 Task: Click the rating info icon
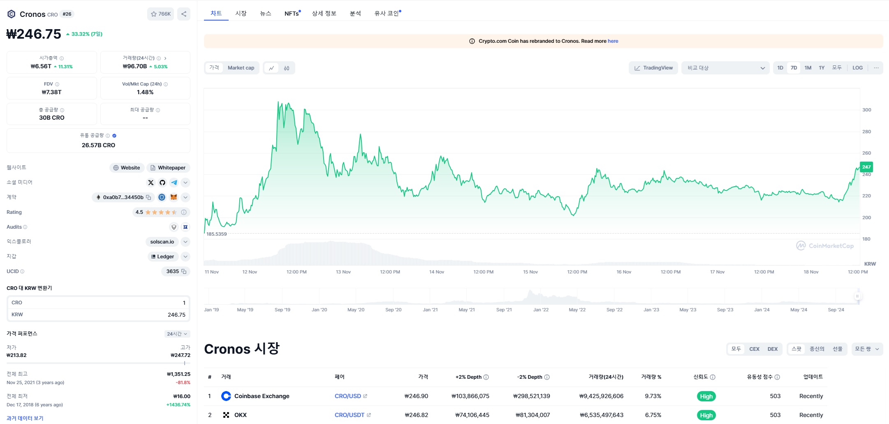click(x=184, y=212)
